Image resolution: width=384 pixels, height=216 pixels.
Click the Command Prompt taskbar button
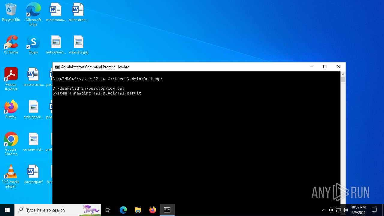167,210
